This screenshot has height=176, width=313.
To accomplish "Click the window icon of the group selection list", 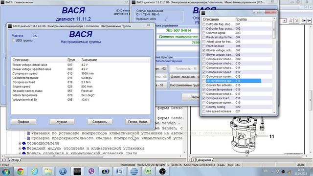I will click(203, 13).
